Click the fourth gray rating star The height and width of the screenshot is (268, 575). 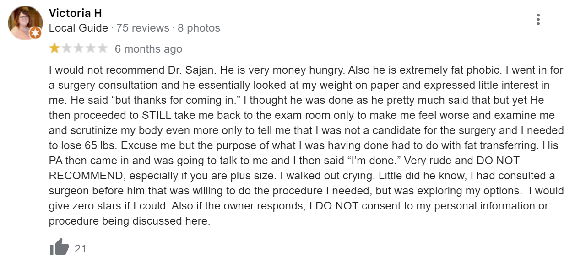pos(90,48)
